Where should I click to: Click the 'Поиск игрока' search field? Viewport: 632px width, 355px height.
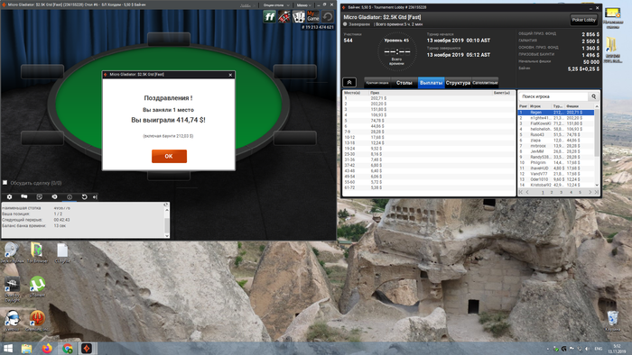(x=553, y=96)
